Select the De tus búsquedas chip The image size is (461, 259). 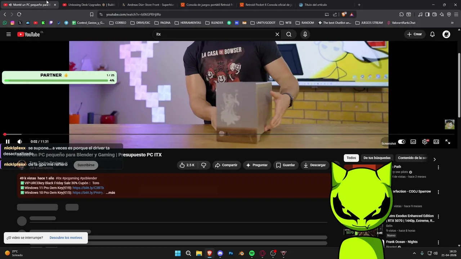(377, 158)
